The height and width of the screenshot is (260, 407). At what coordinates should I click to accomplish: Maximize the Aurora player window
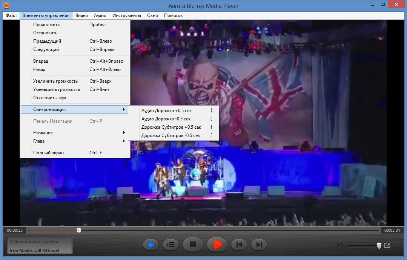pos(382,5)
